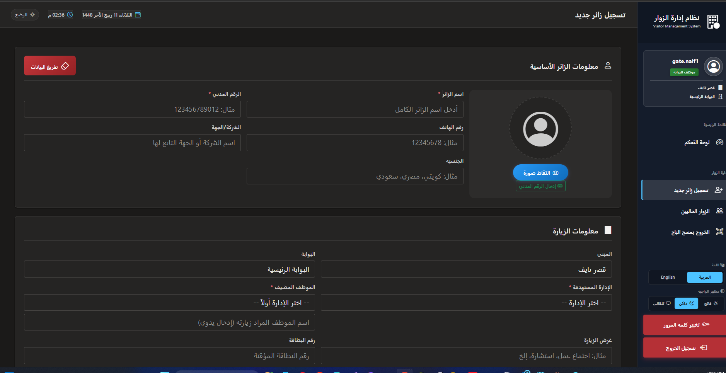Switch language to English

tap(668, 277)
